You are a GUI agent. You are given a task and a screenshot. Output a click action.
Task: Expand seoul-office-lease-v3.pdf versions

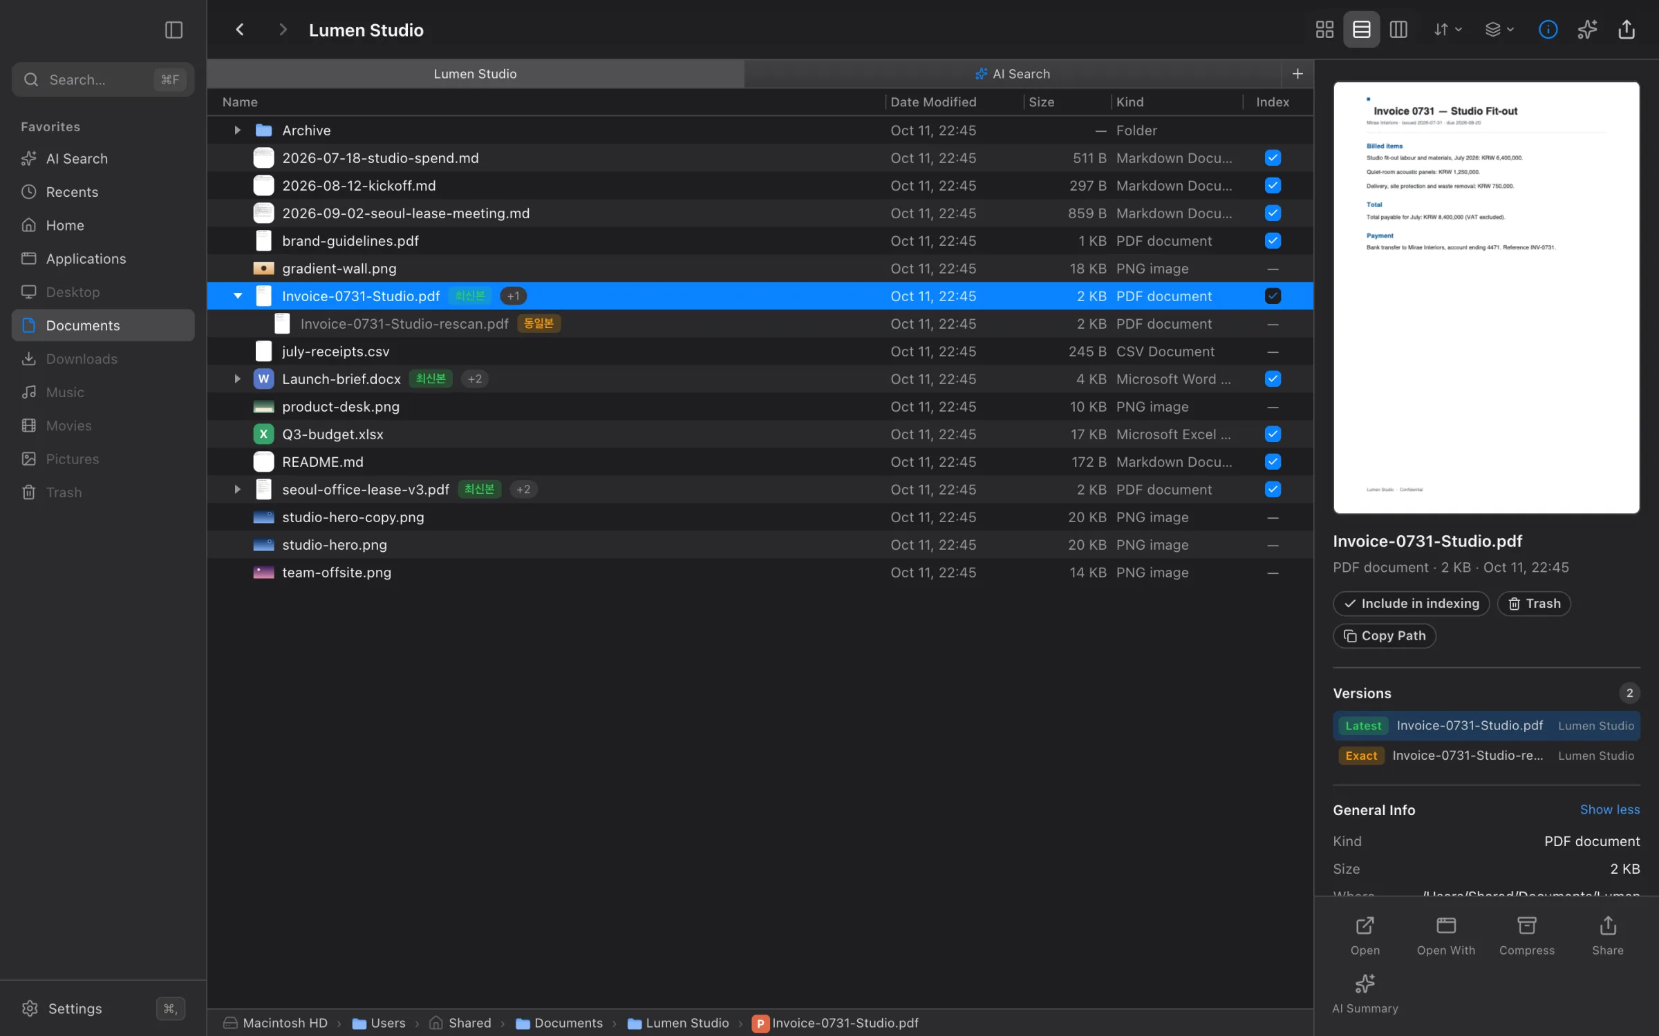237,490
